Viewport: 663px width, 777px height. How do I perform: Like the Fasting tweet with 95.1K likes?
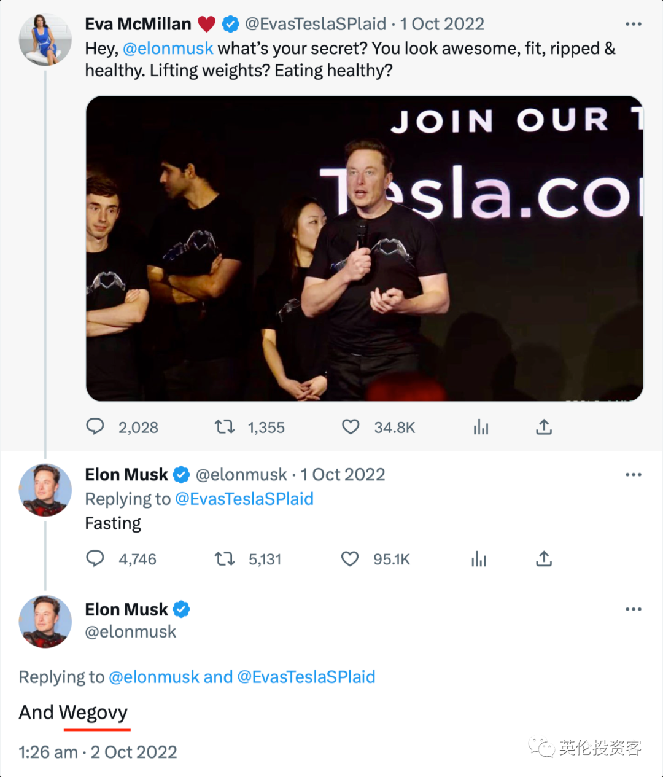(x=350, y=558)
